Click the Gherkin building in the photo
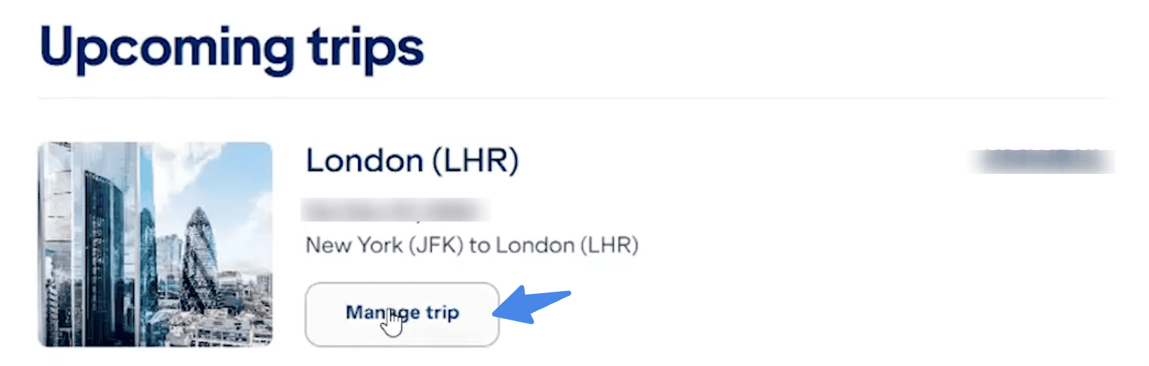 [x=199, y=258]
